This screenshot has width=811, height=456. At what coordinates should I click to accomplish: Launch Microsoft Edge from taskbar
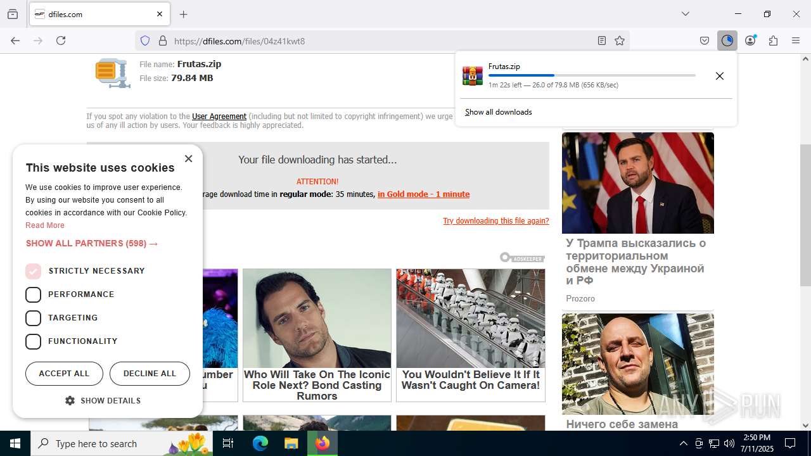(x=260, y=443)
